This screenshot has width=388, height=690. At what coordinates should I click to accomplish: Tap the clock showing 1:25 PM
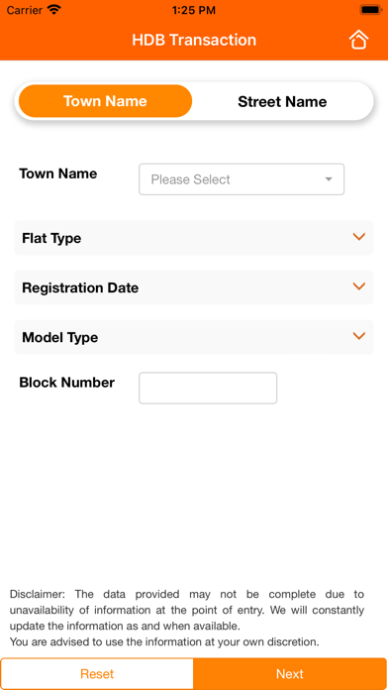pos(194,10)
